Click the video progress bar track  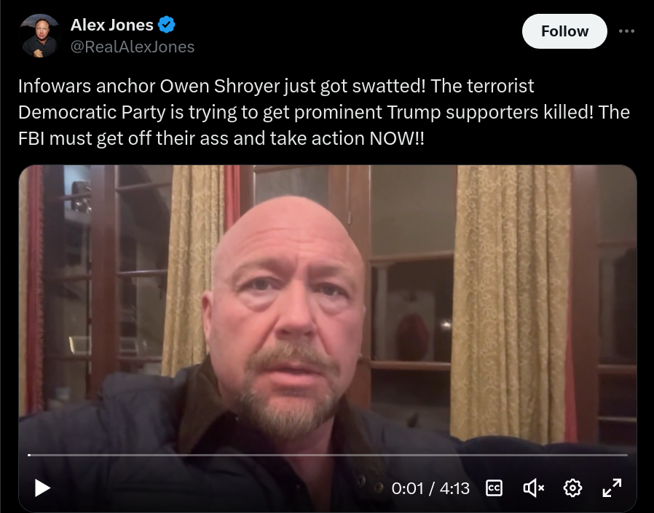coord(328,455)
